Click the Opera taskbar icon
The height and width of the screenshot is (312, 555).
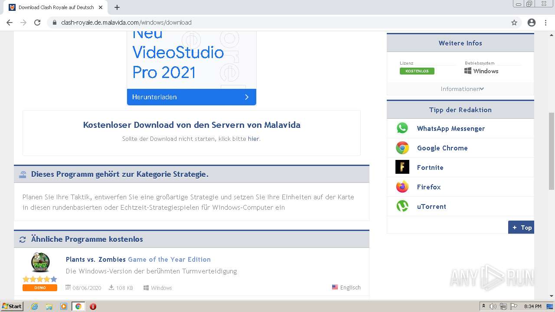(93, 306)
